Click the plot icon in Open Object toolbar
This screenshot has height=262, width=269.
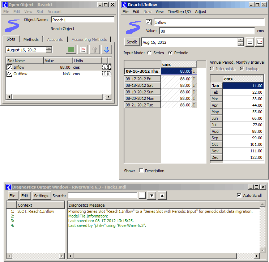click(x=83, y=50)
